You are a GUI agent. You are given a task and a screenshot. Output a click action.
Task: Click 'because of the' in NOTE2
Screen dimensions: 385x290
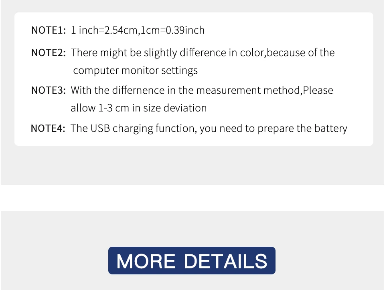coord(301,53)
